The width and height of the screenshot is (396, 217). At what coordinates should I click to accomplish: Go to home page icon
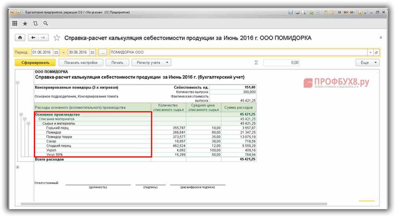(x=20, y=38)
